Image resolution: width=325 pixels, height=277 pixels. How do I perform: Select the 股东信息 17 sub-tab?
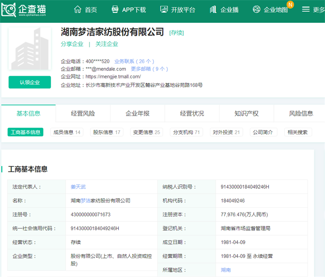coord(106,132)
